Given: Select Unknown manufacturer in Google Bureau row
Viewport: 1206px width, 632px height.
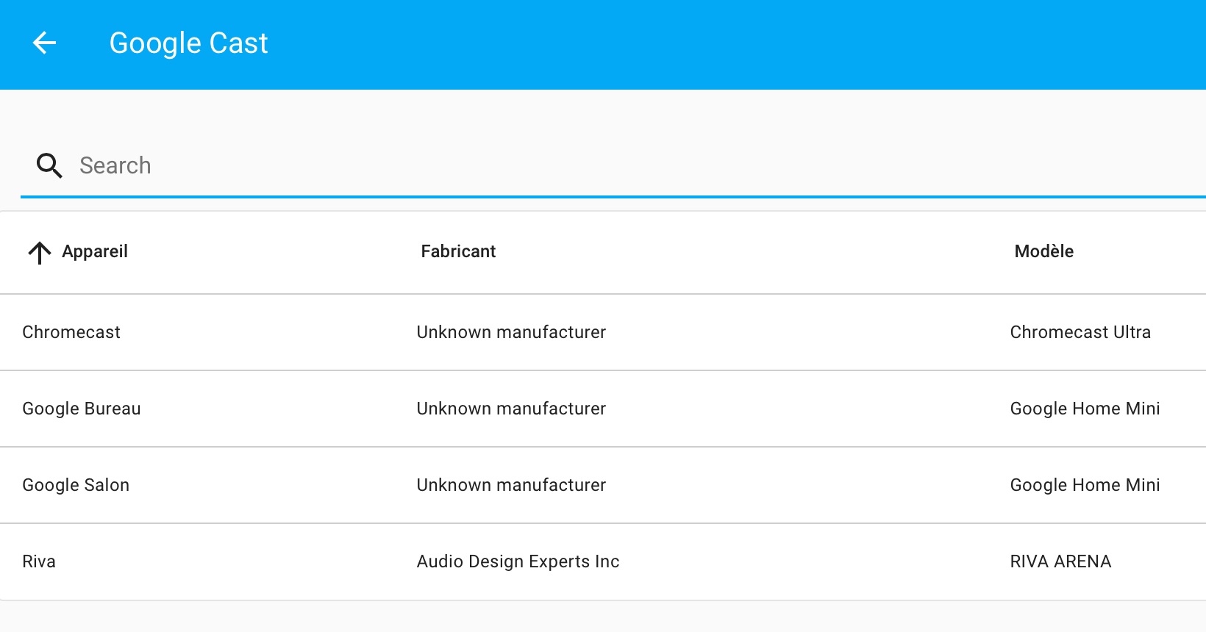Looking at the screenshot, I should (511, 409).
